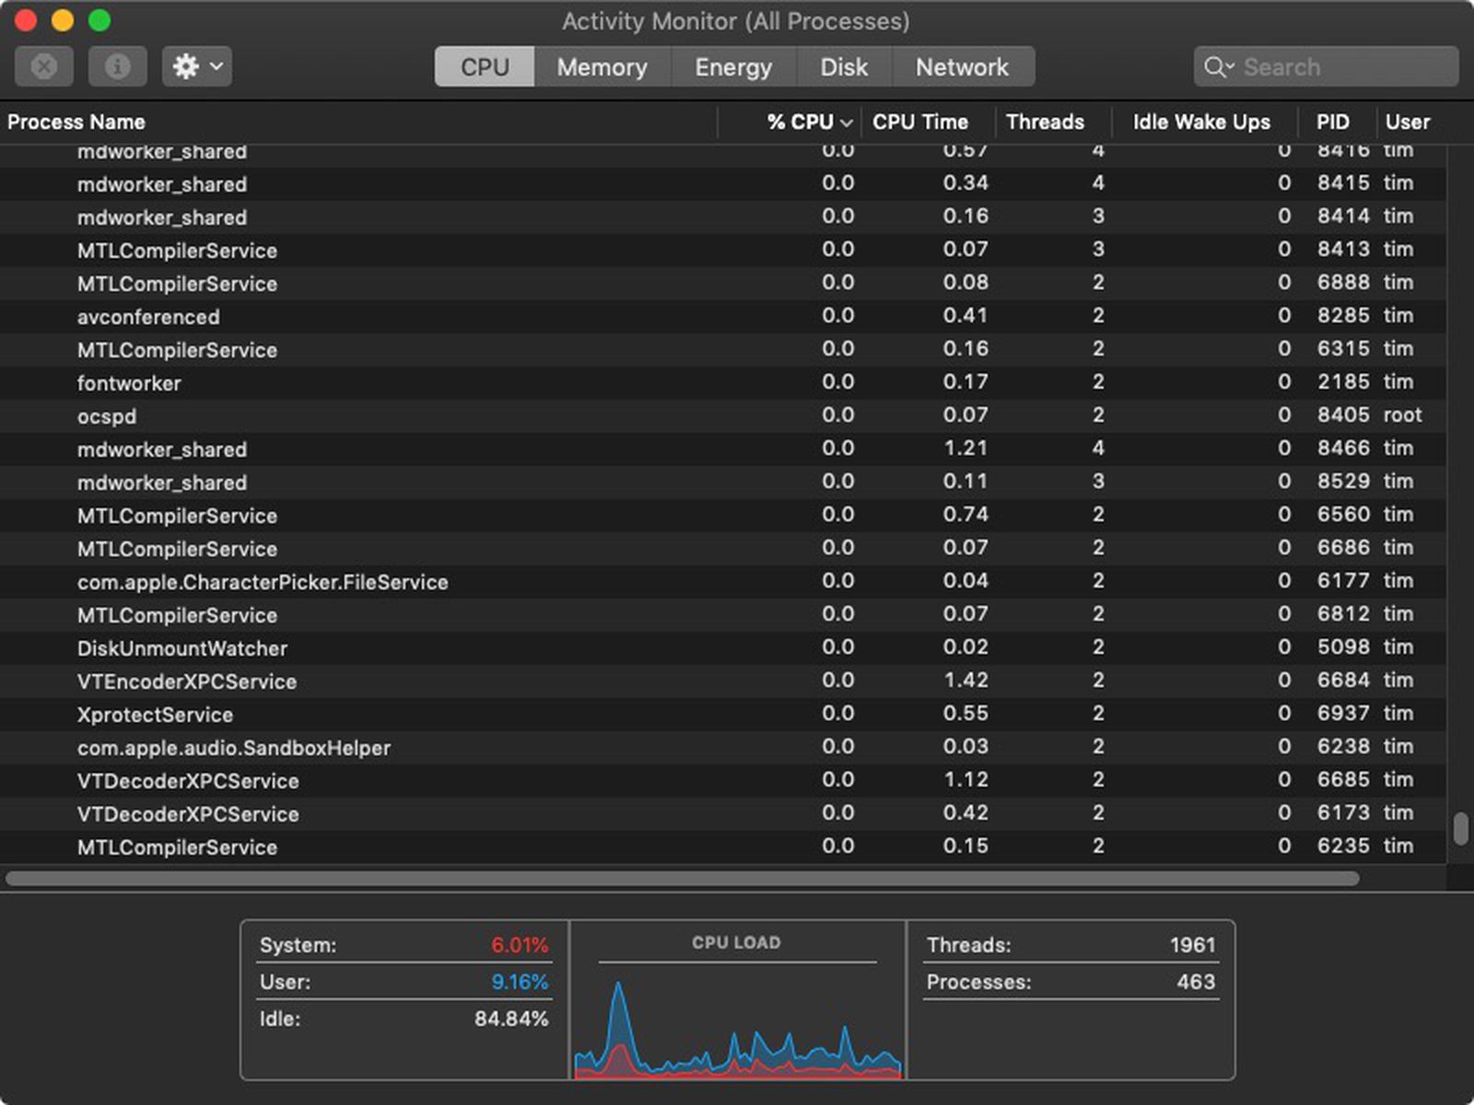Click the gear actions icon

[x=187, y=66]
